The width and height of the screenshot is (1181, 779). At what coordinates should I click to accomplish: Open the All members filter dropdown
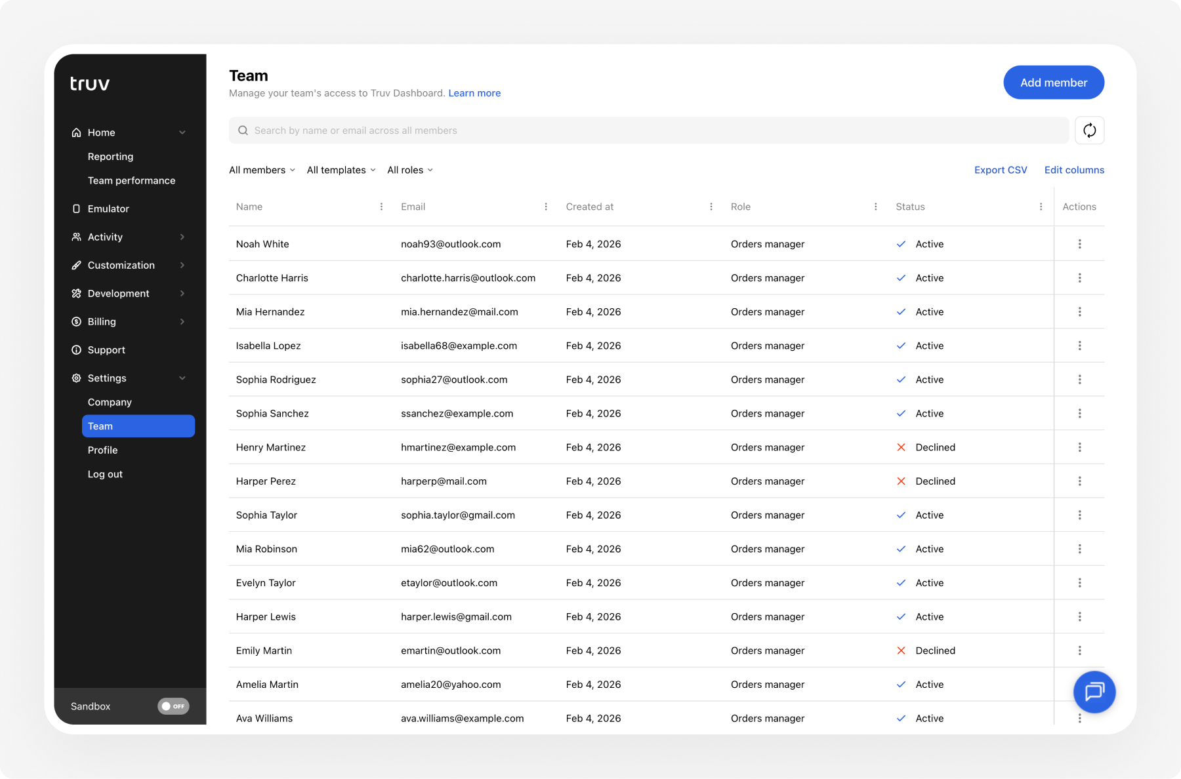(x=261, y=170)
